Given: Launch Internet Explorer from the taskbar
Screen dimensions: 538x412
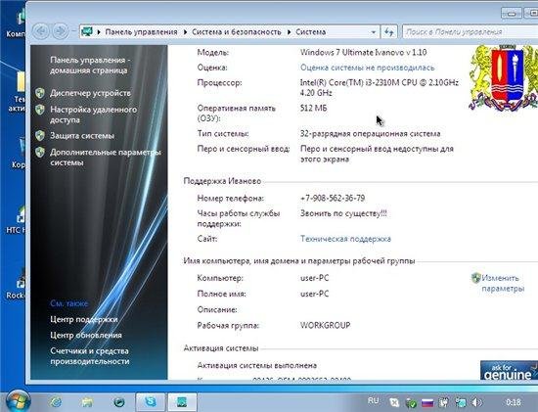Looking at the screenshot, I should [x=55, y=401].
